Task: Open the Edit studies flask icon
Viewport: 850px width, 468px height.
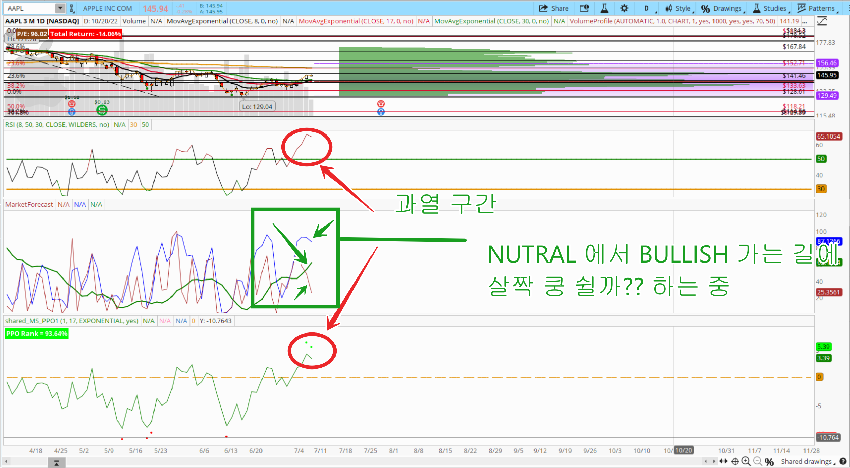Action: pos(604,8)
